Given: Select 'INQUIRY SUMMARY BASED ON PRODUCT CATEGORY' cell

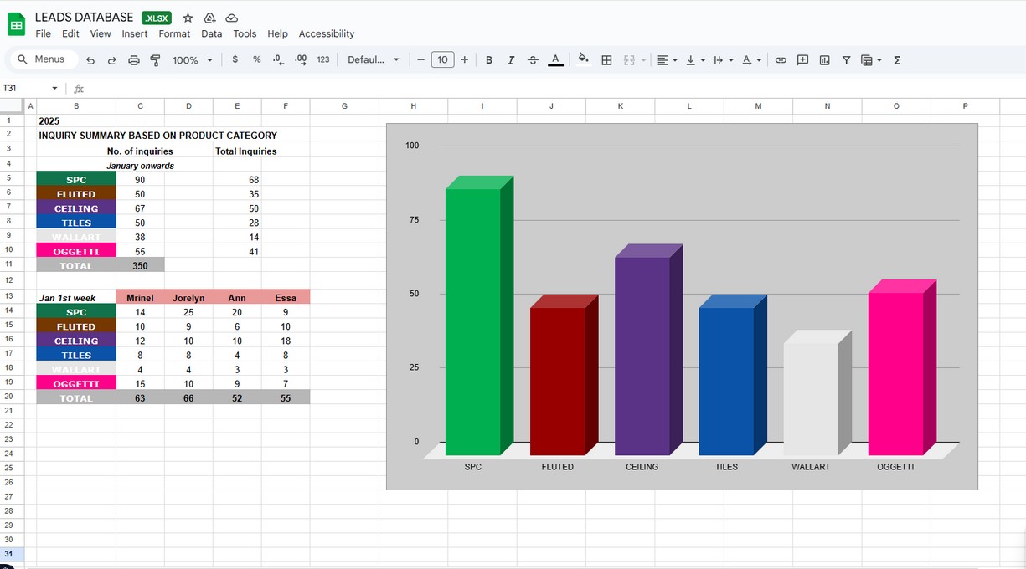Looking at the screenshot, I should (x=157, y=135).
